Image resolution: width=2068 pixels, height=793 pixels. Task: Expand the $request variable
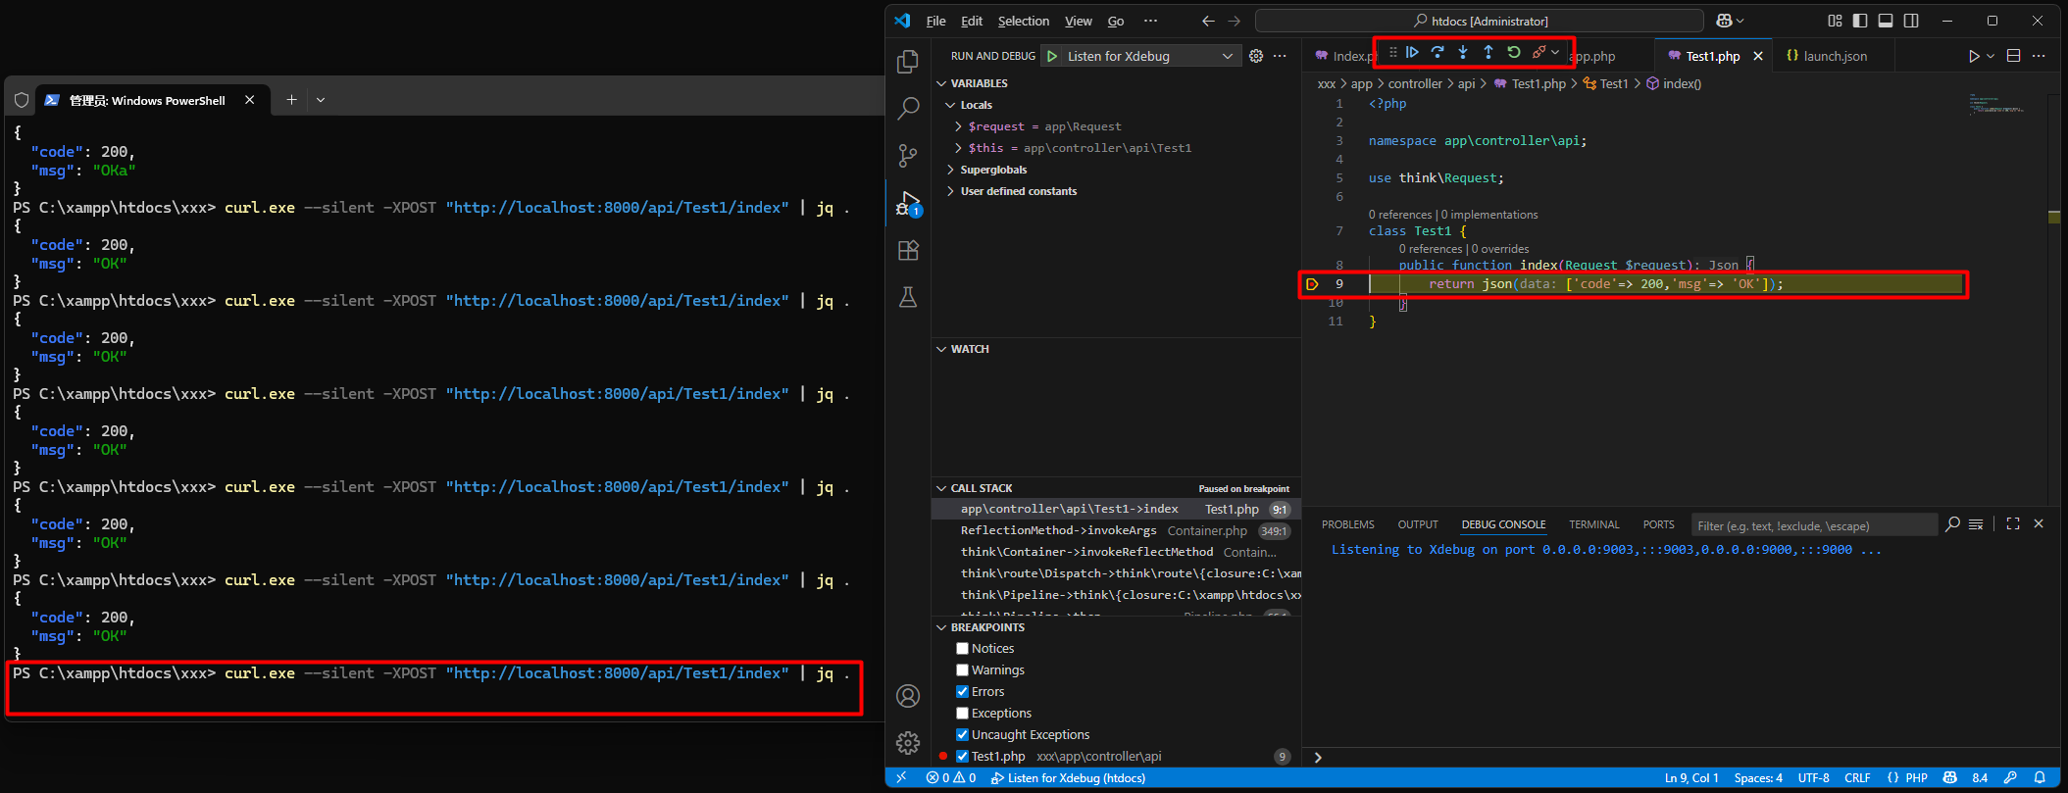958,126
